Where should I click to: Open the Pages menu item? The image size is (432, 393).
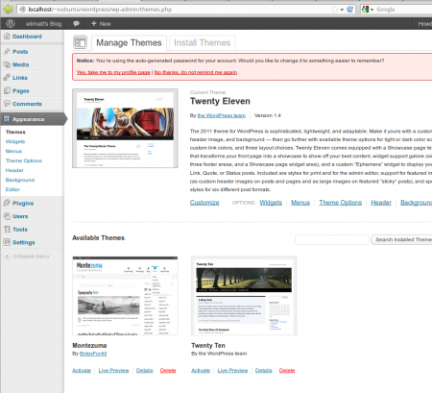(x=21, y=91)
